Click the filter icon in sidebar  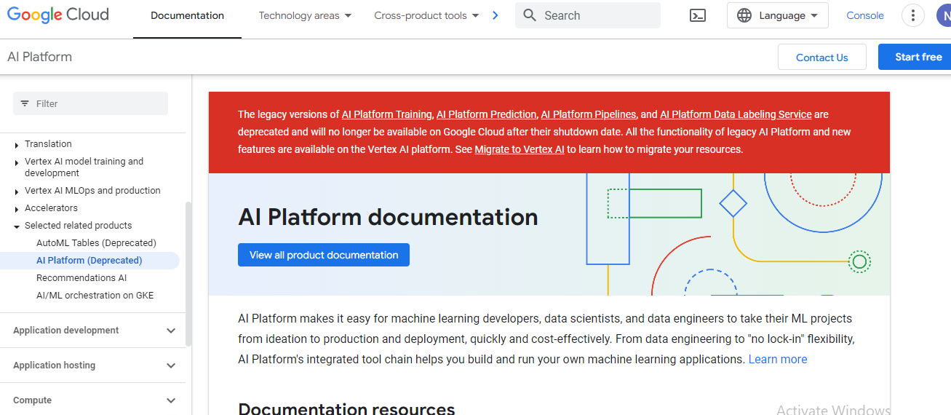point(25,103)
